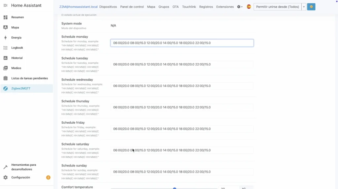Click the Spanish flag language icon

249,7
